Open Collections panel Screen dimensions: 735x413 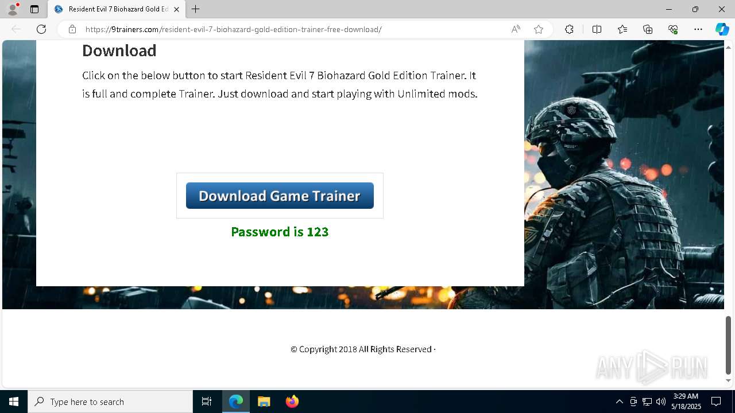coord(648,29)
